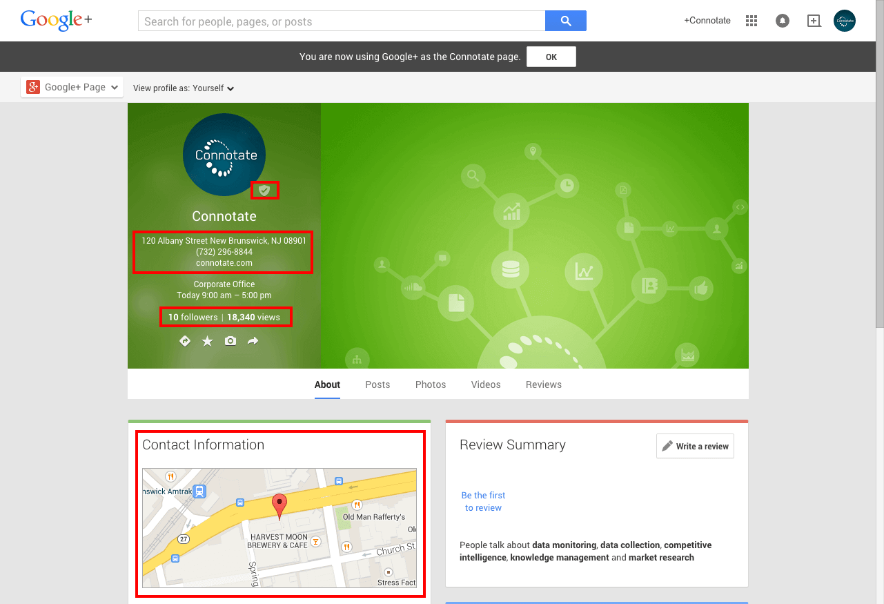The image size is (884, 604).
Task: Click the green cover photo
Action: [x=535, y=235]
